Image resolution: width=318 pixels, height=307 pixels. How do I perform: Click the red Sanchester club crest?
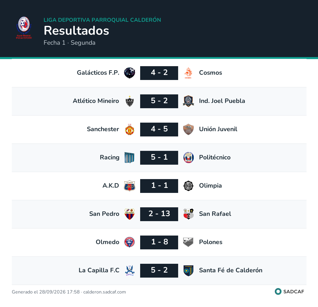pyautogui.click(x=130, y=129)
